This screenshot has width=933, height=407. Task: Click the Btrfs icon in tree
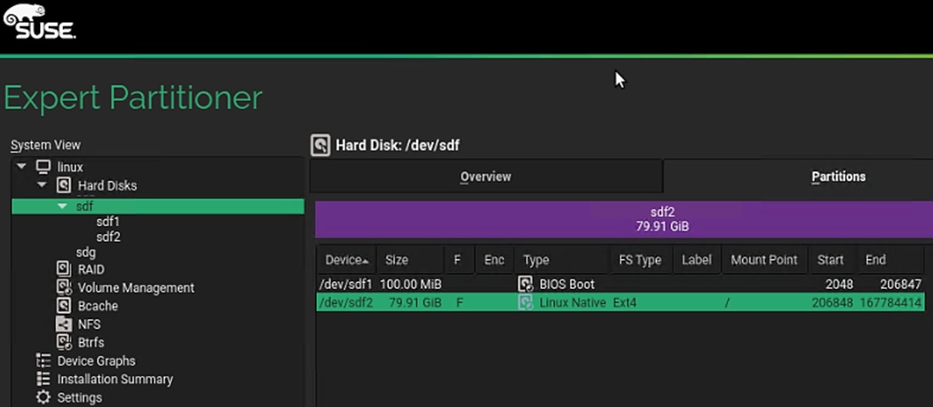point(64,342)
